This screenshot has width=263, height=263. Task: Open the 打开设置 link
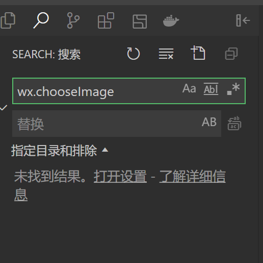[120, 176]
